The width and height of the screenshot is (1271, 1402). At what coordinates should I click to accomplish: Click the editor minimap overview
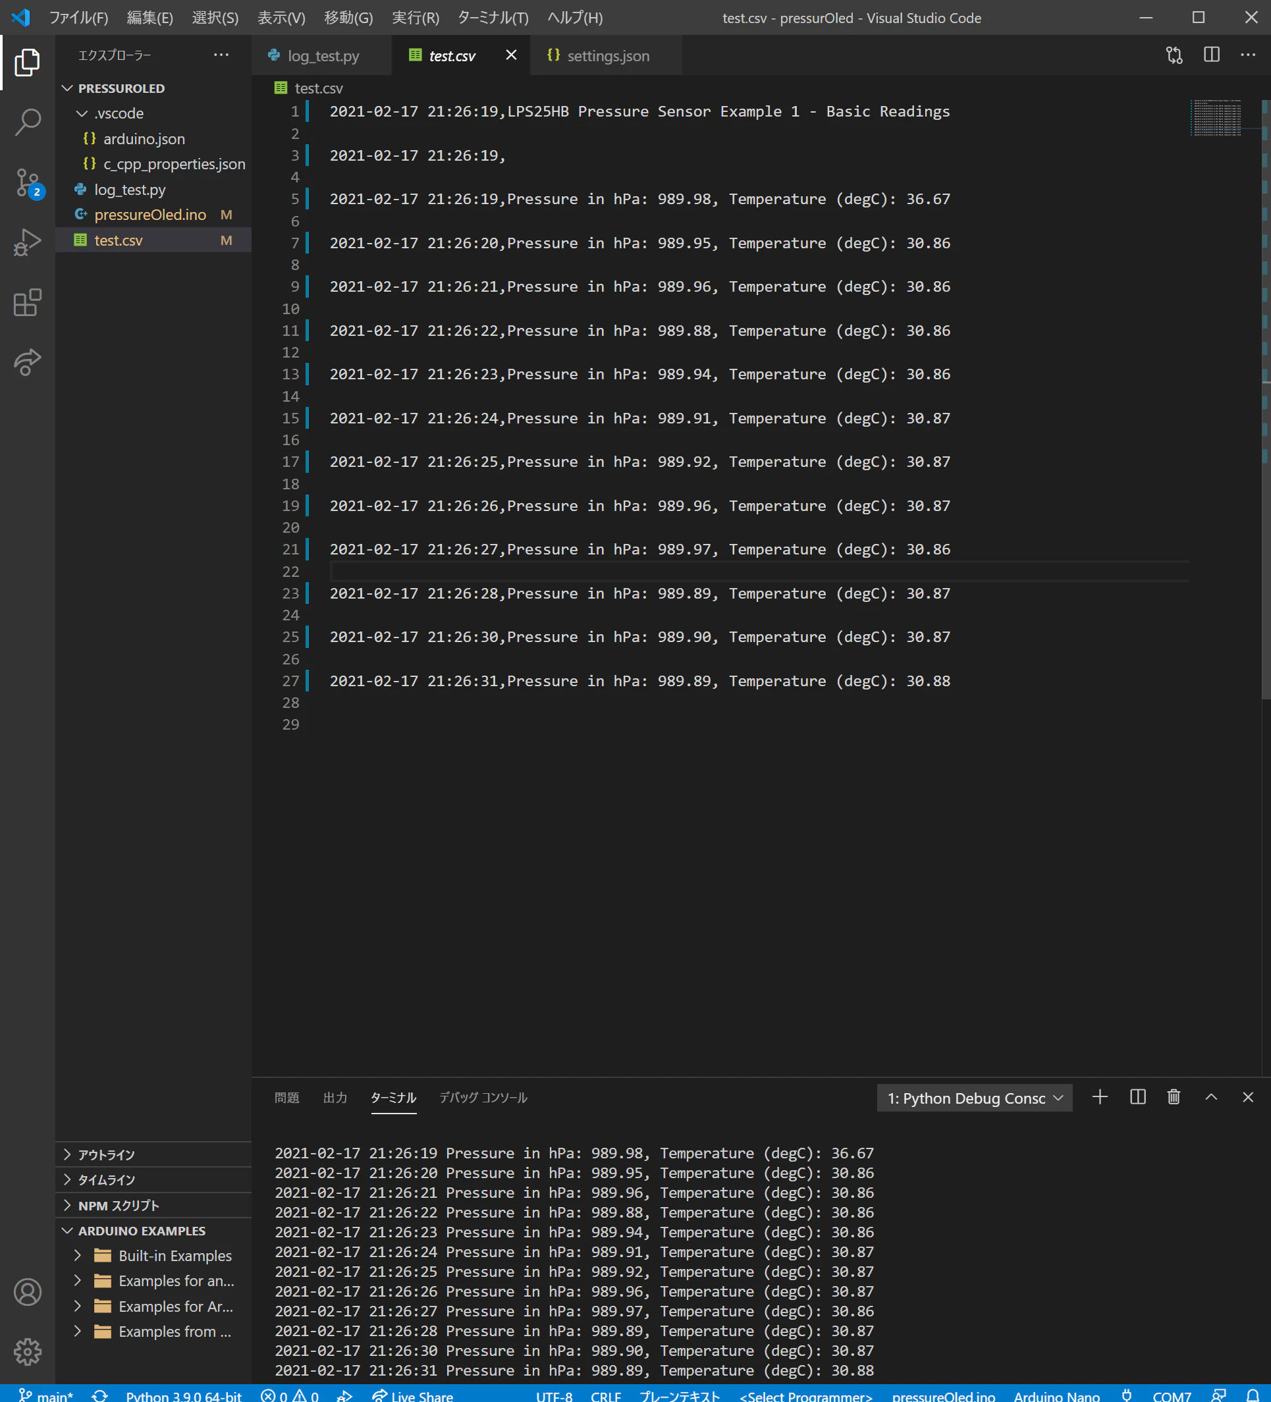point(1216,117)
